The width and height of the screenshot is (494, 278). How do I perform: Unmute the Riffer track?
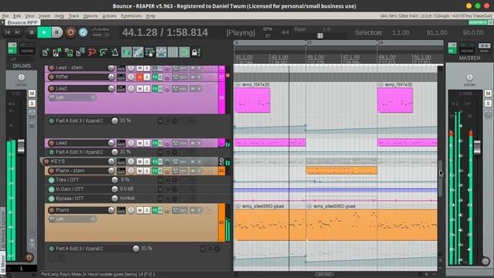tap(140, 77)
